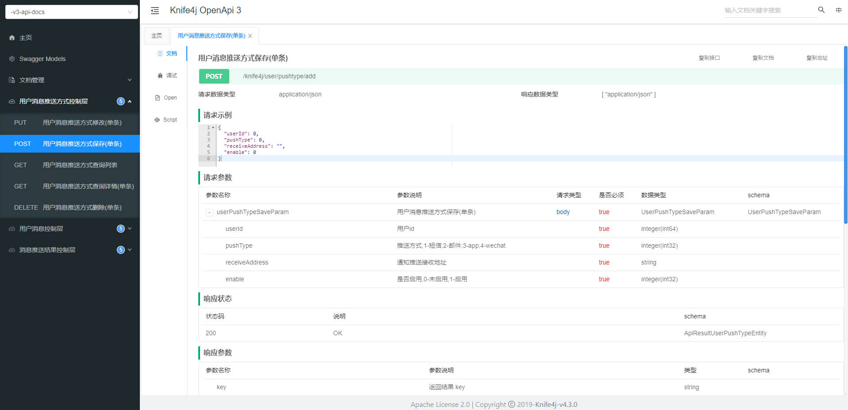Select the 用户消息推送方式保存(单条) tab
The width and height of the screenshot is (848, 410).
point(212,36)
